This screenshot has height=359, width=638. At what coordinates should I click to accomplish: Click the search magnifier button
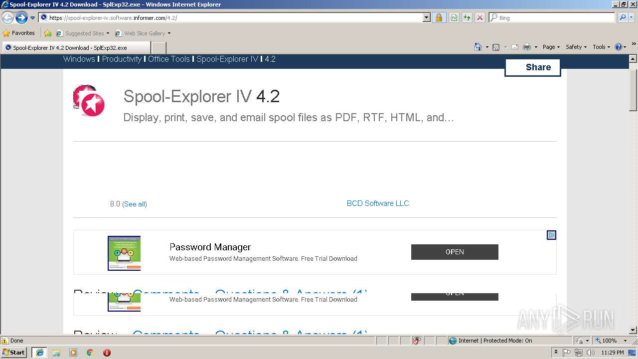(622, 17)
